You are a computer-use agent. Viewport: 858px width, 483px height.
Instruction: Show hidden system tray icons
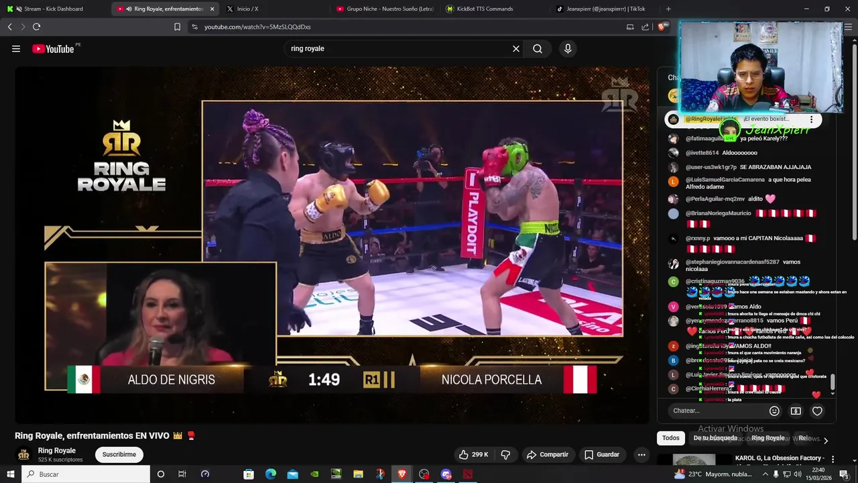pyautogui.click(x=765, y=474)
